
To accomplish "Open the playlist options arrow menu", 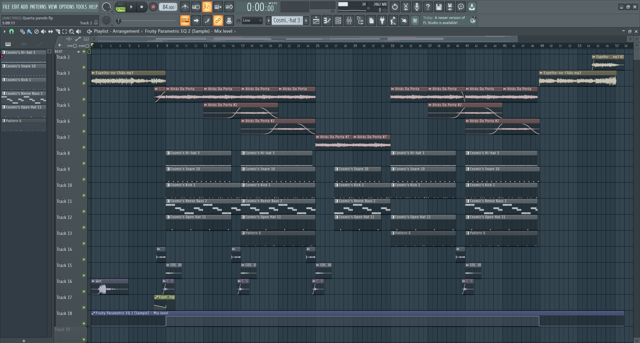I will pos(5,31).
